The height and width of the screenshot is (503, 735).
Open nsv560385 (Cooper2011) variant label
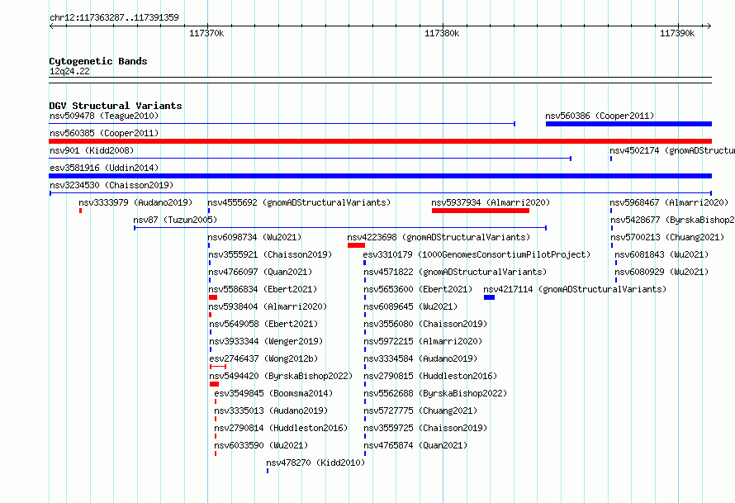[104, 133]
